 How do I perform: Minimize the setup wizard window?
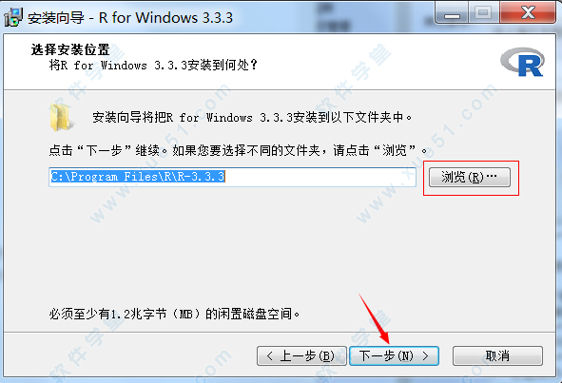click(x=452, y=13)
